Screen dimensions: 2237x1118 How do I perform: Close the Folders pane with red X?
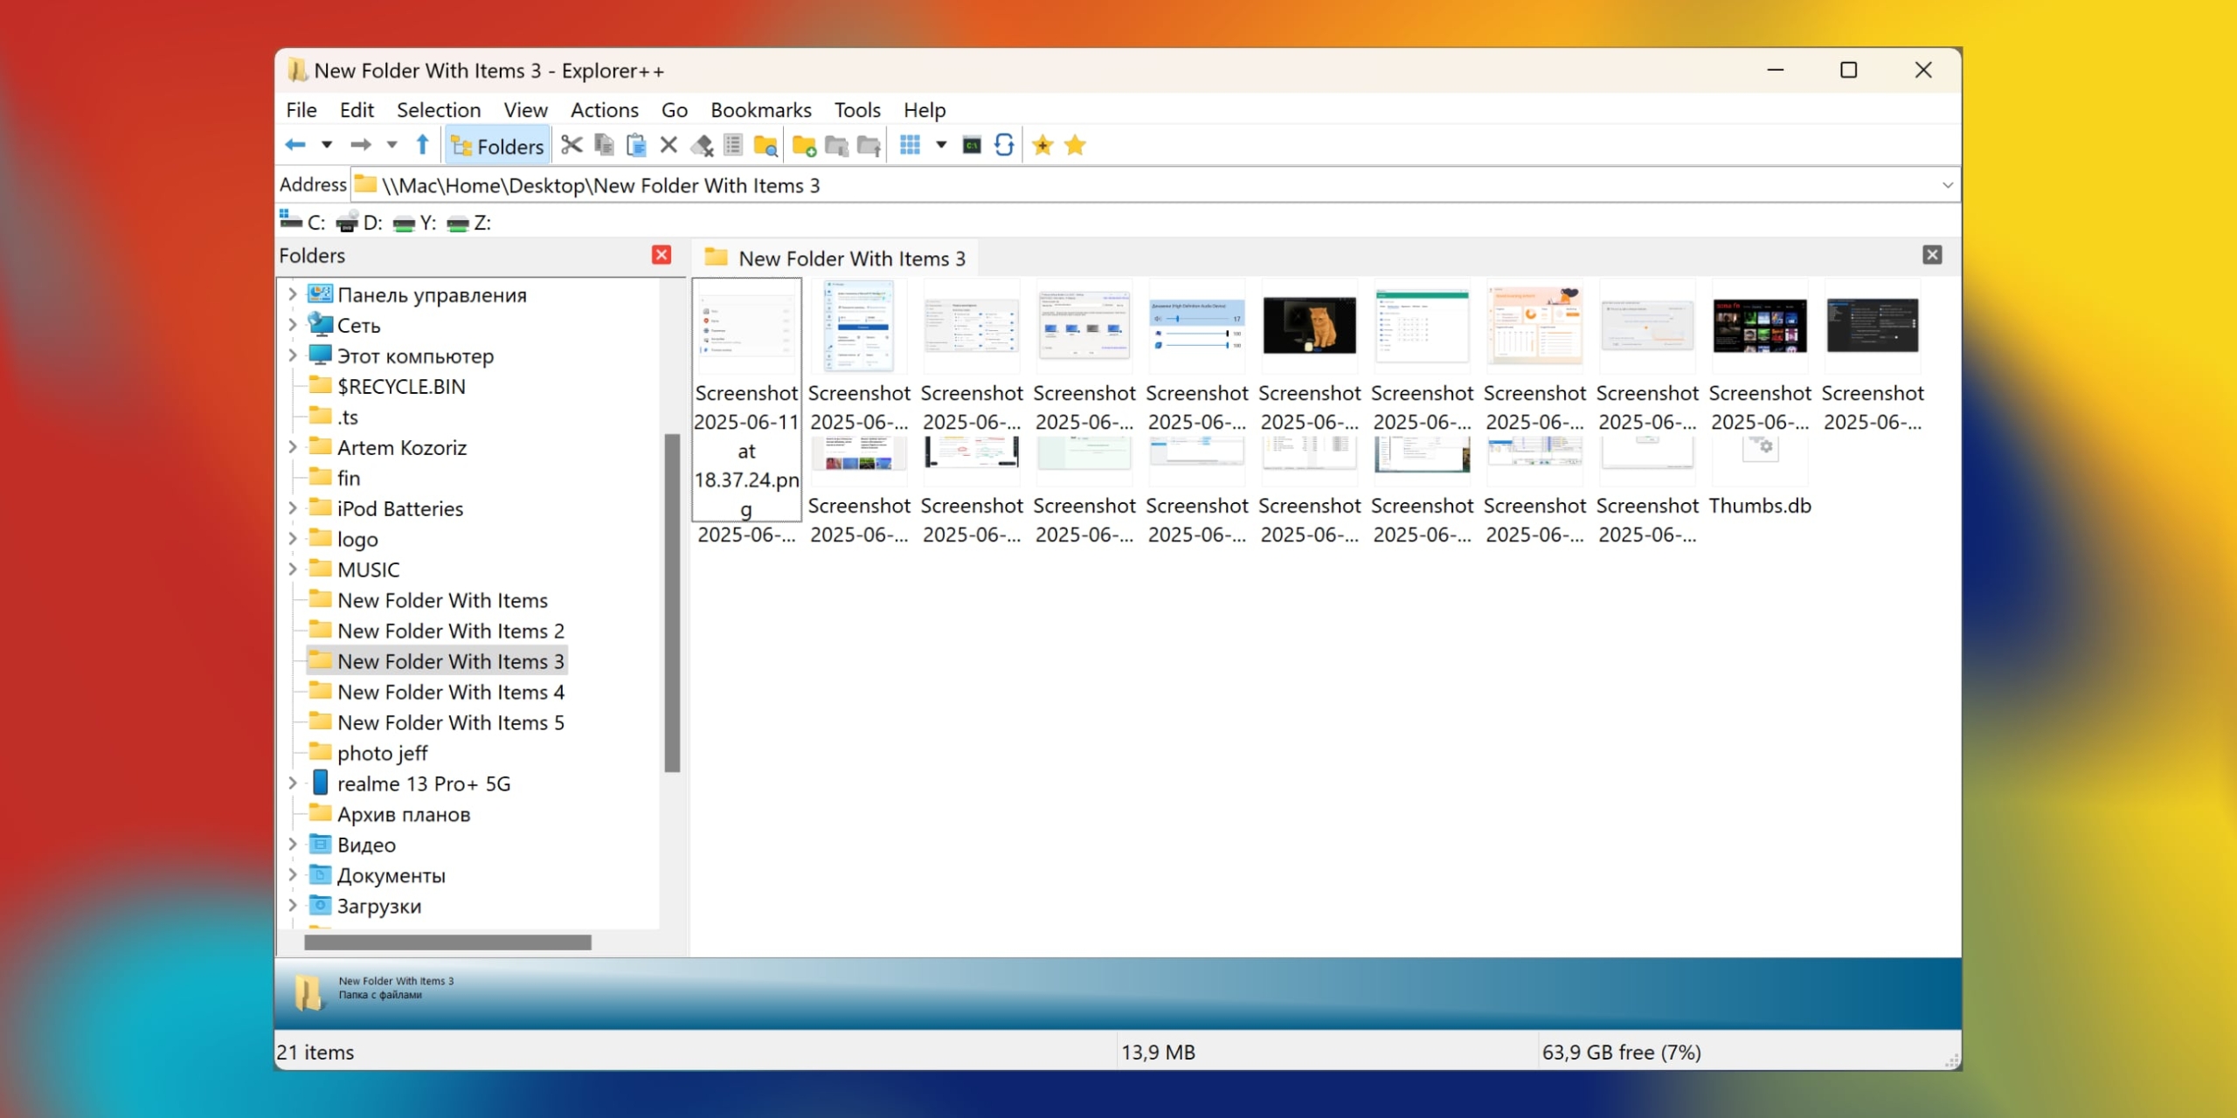(x=661, y=255)
